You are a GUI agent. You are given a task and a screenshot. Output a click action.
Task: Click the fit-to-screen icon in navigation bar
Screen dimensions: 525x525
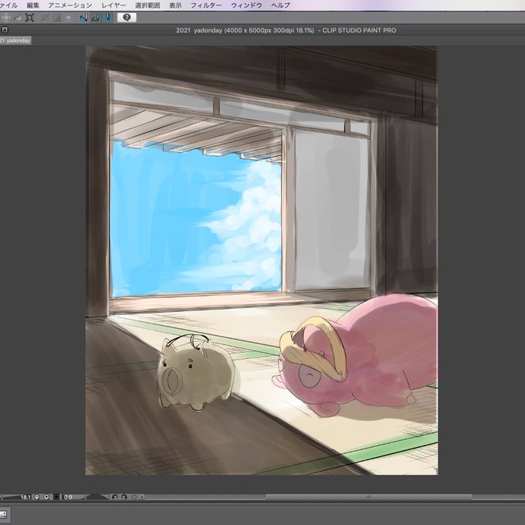point(56,497)
